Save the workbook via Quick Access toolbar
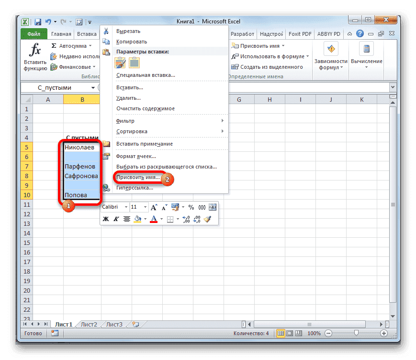 click(37, 21)
